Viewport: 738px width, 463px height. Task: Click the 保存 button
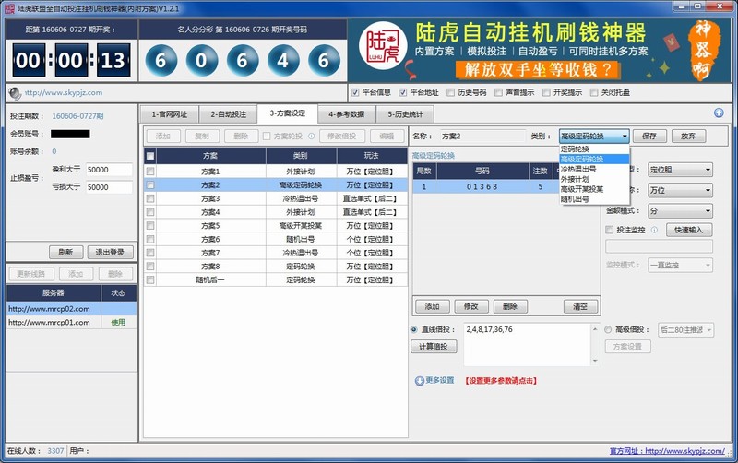point(649,136)
